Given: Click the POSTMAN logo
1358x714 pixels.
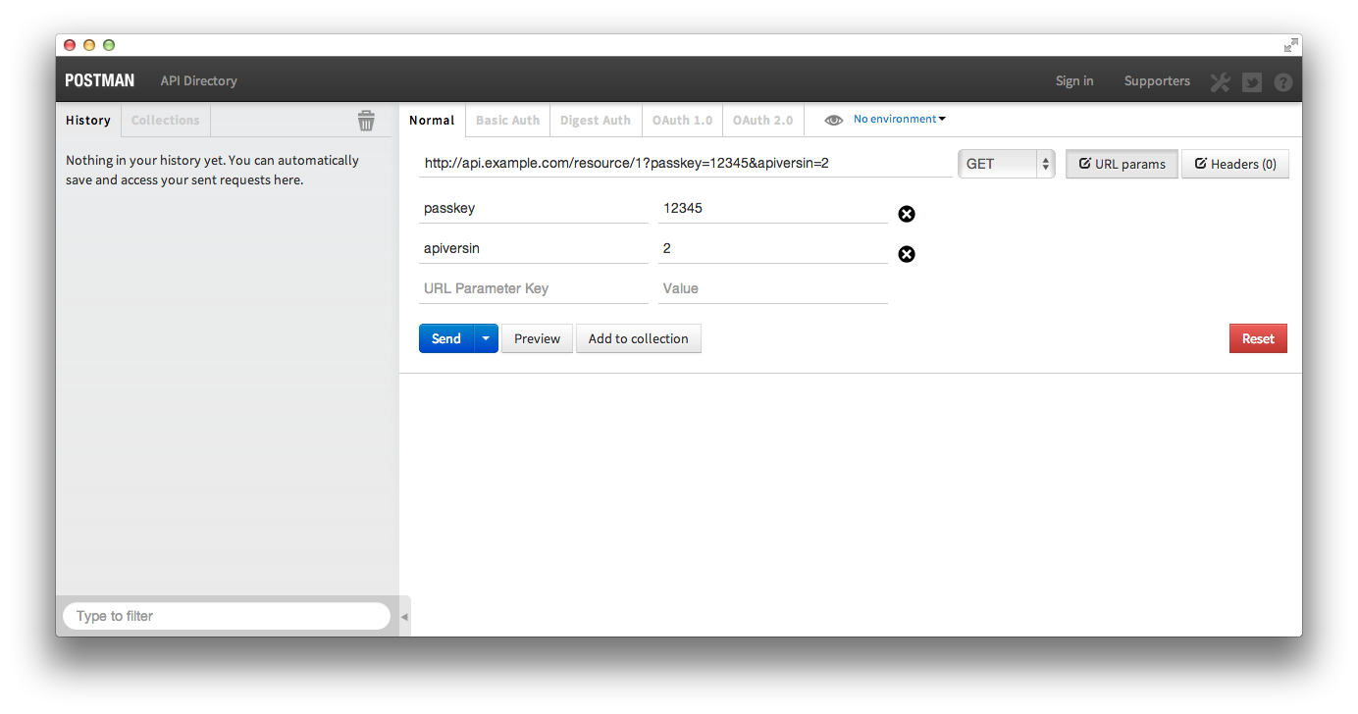Looking at the screenshot, I should click(x=99, y=81).
